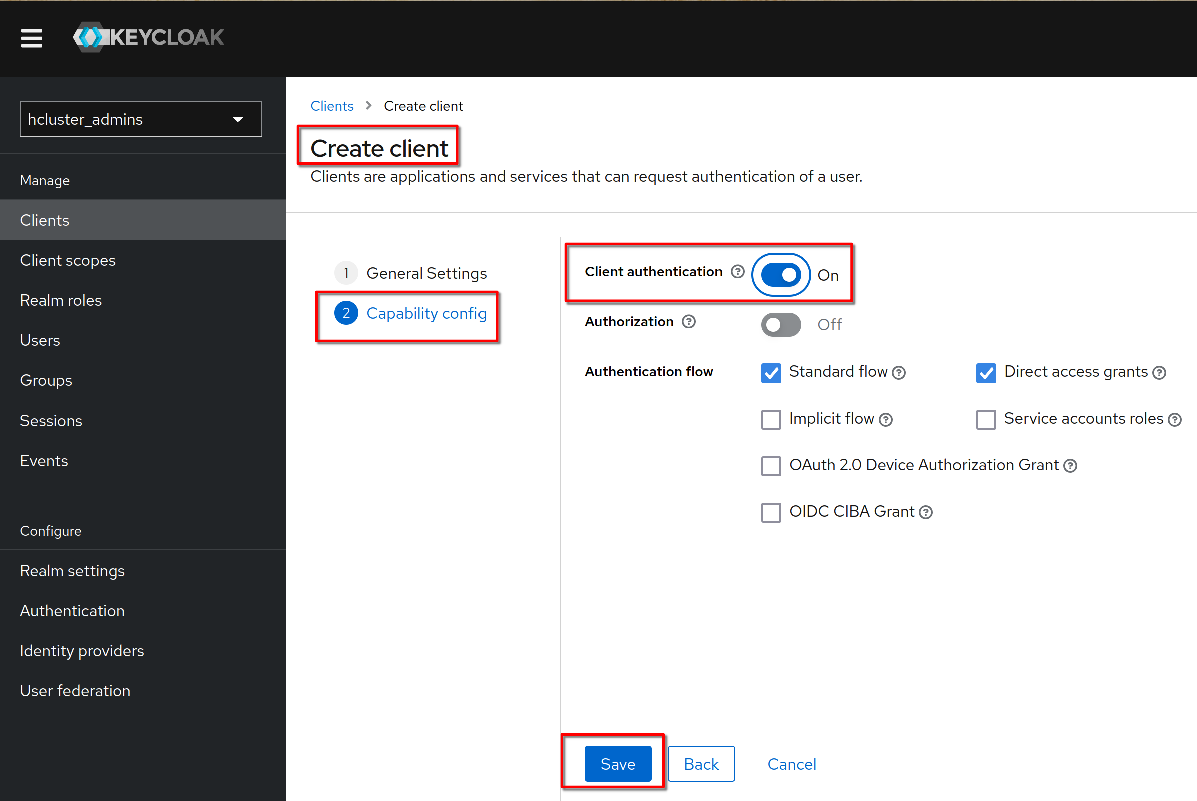Image resolution: width=1197 pixels, height=801 pixels.
Task: Open Client scopes in sidebar
Action: (68, 260)
